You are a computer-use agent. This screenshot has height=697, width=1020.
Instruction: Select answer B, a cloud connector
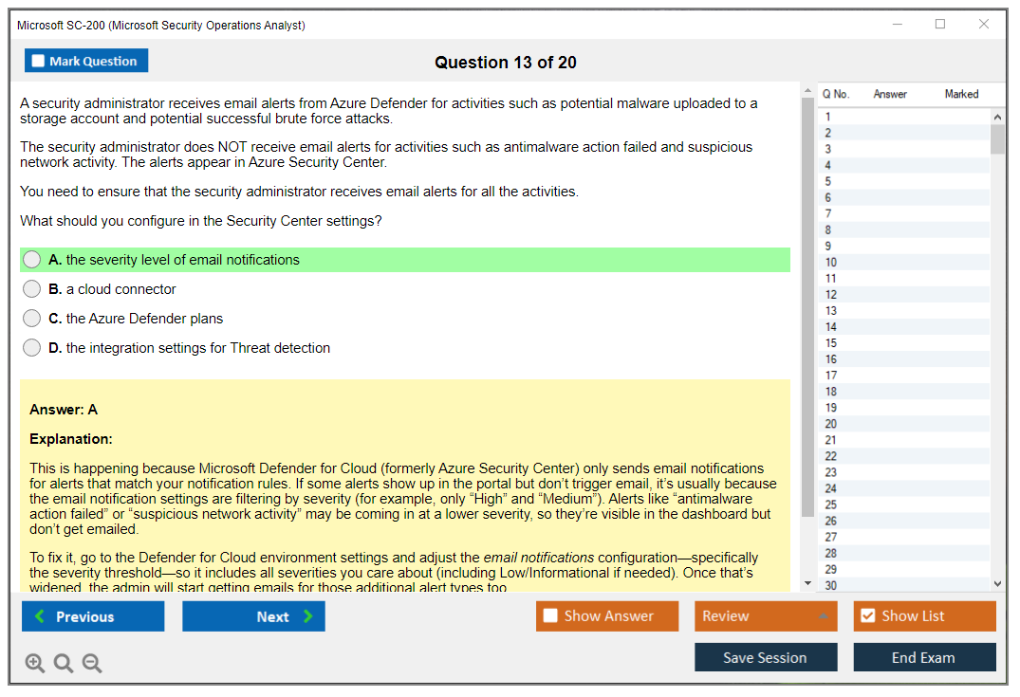(31, 288)
